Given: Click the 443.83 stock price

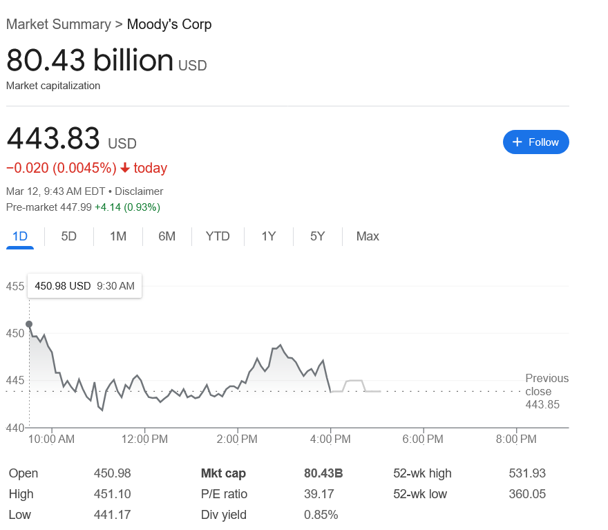Looking at the screenshot, I should [53, 138].
